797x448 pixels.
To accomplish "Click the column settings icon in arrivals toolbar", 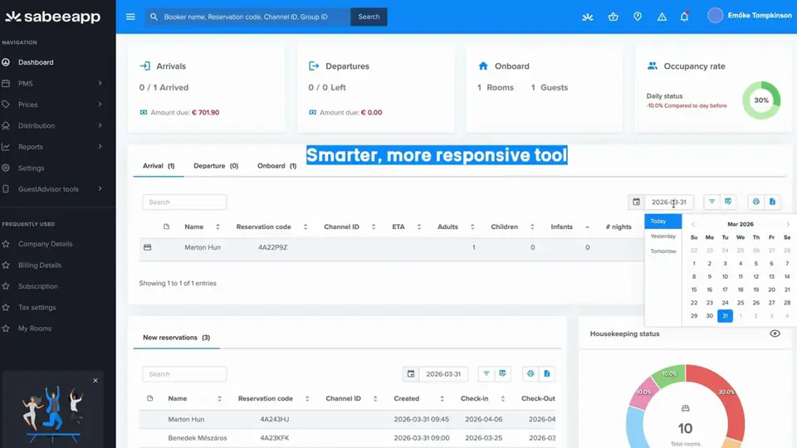I will click(728, 202).
